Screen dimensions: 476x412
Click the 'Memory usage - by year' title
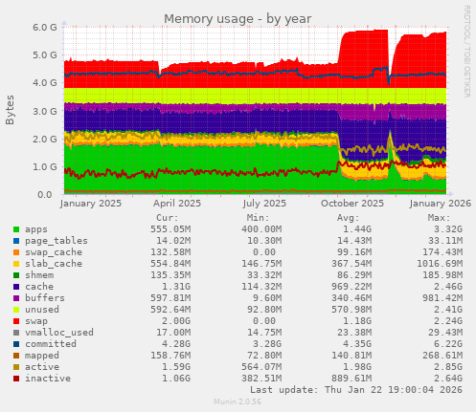238,19
